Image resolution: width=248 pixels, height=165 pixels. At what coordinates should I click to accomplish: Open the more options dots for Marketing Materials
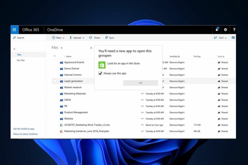[x=142, y=94]
